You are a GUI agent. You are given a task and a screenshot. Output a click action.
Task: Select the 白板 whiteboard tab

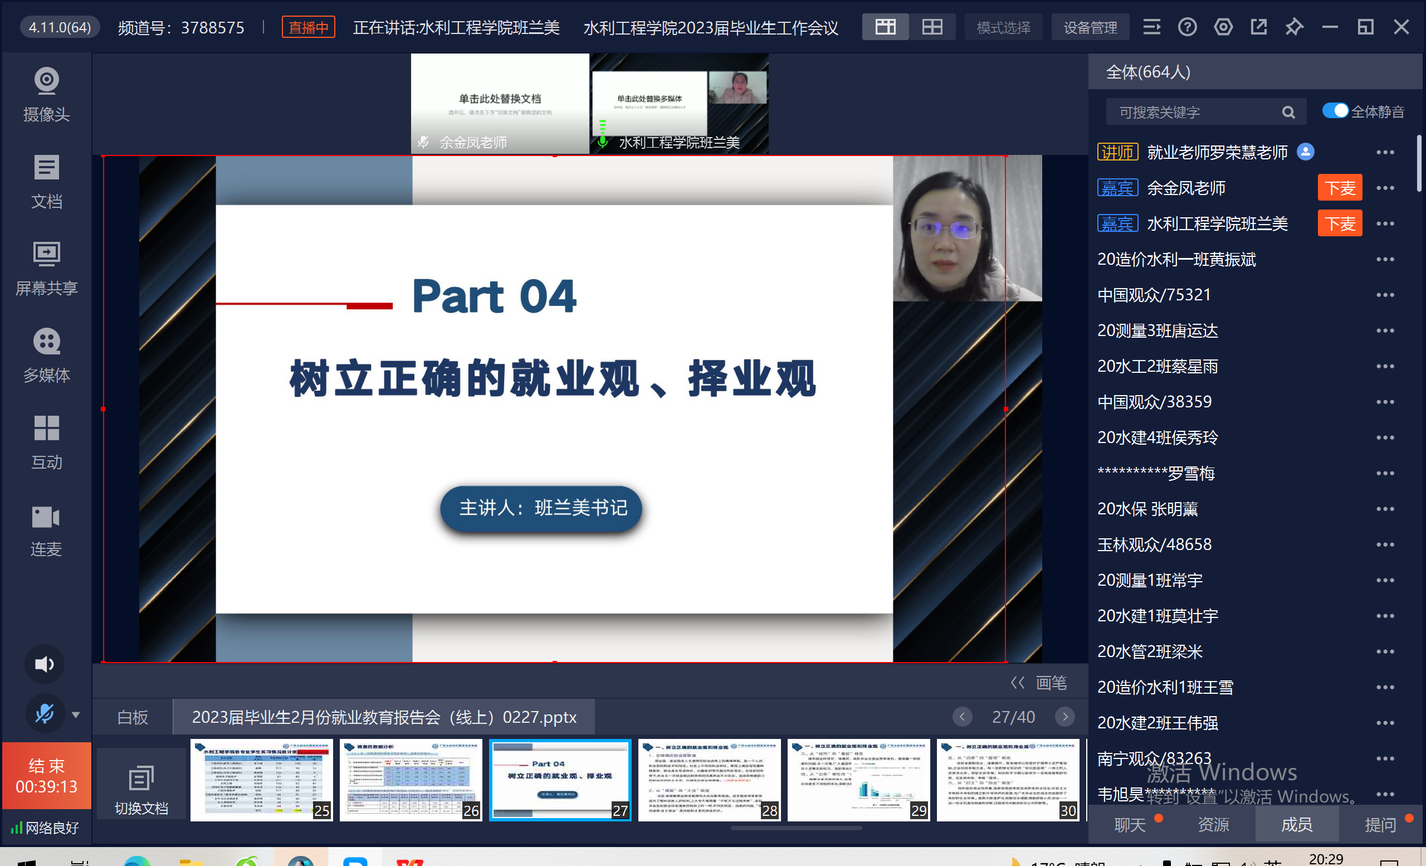tap(133, 717)
